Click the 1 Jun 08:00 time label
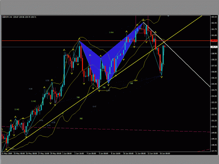219x164 pixels. tap(67, 154)
